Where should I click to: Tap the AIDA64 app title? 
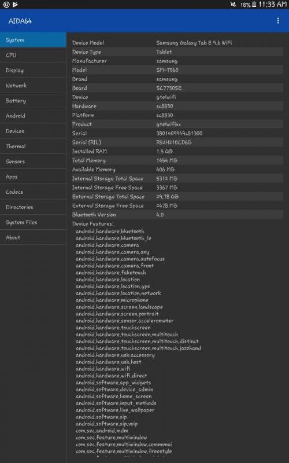[20, 21]
